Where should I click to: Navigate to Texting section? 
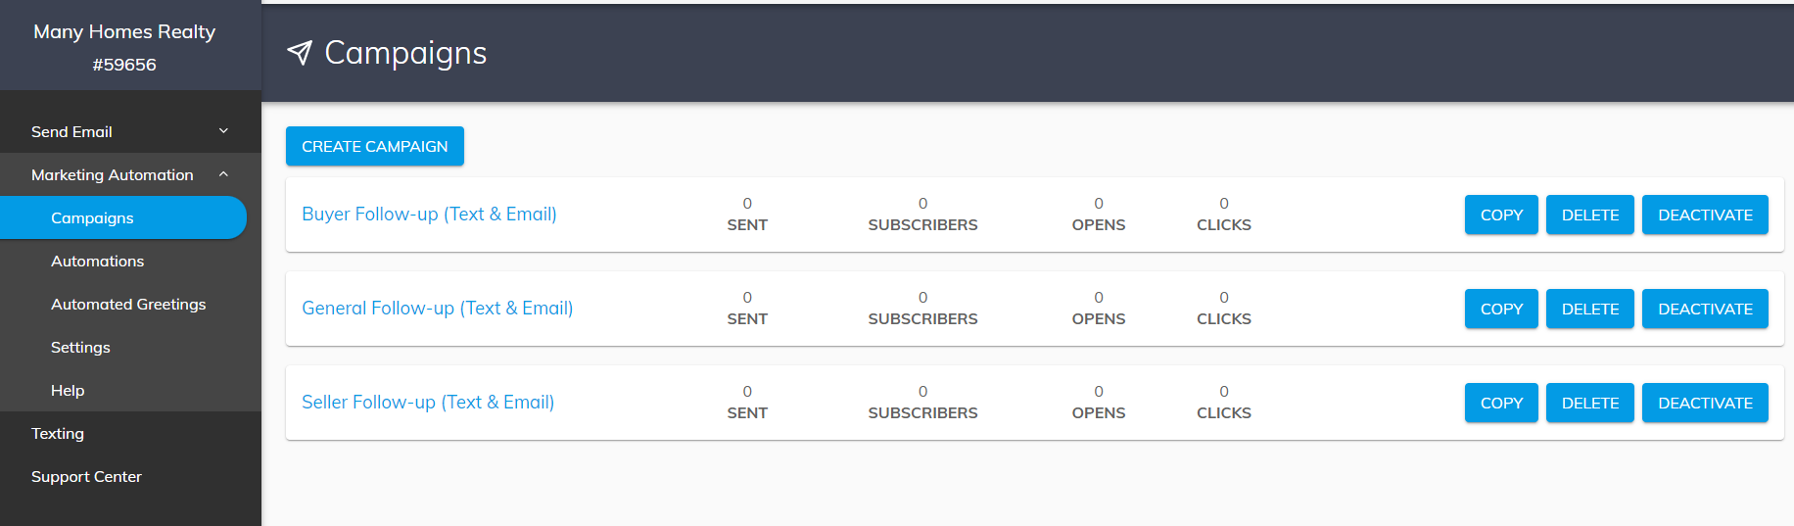tap(58, 433)
